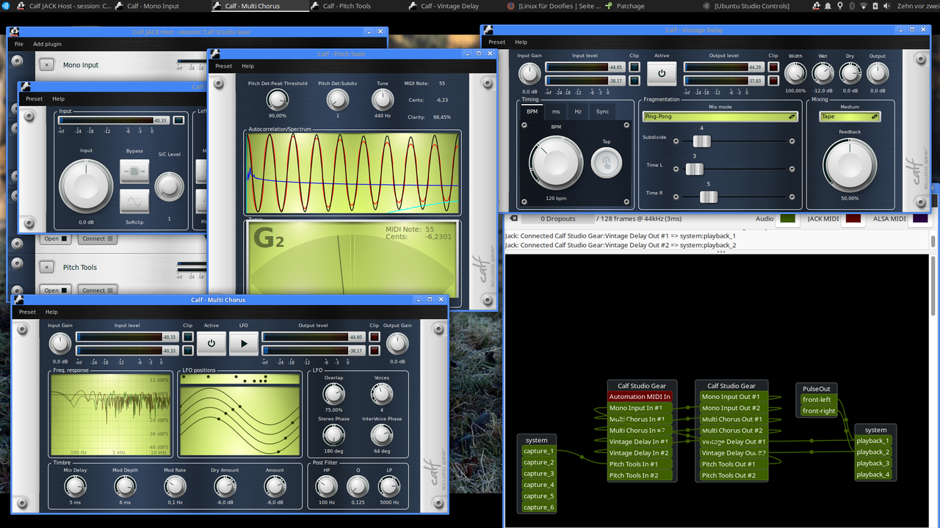Viewport: 940px width, 528px height.
Task: Click the X button beside Pitch Tools rack entry
Action: coord(47,267)
